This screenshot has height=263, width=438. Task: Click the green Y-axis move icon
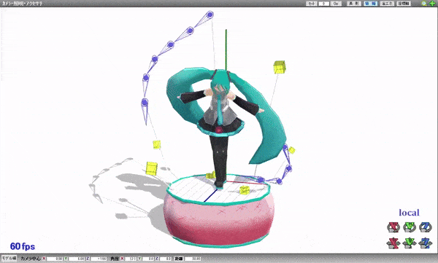410,243
